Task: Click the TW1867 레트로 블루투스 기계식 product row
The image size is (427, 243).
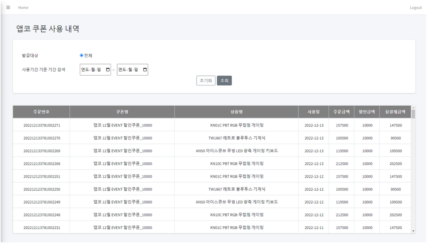Action: pyautogui.click(x=236, y=138)
